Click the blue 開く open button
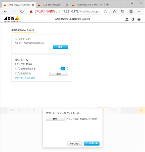The image size is (145, 152). 61,47
